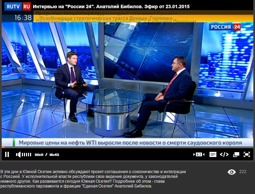255x194 pixels.
Task: Click the Россия 24 channel logo
Action: (226, 27)
